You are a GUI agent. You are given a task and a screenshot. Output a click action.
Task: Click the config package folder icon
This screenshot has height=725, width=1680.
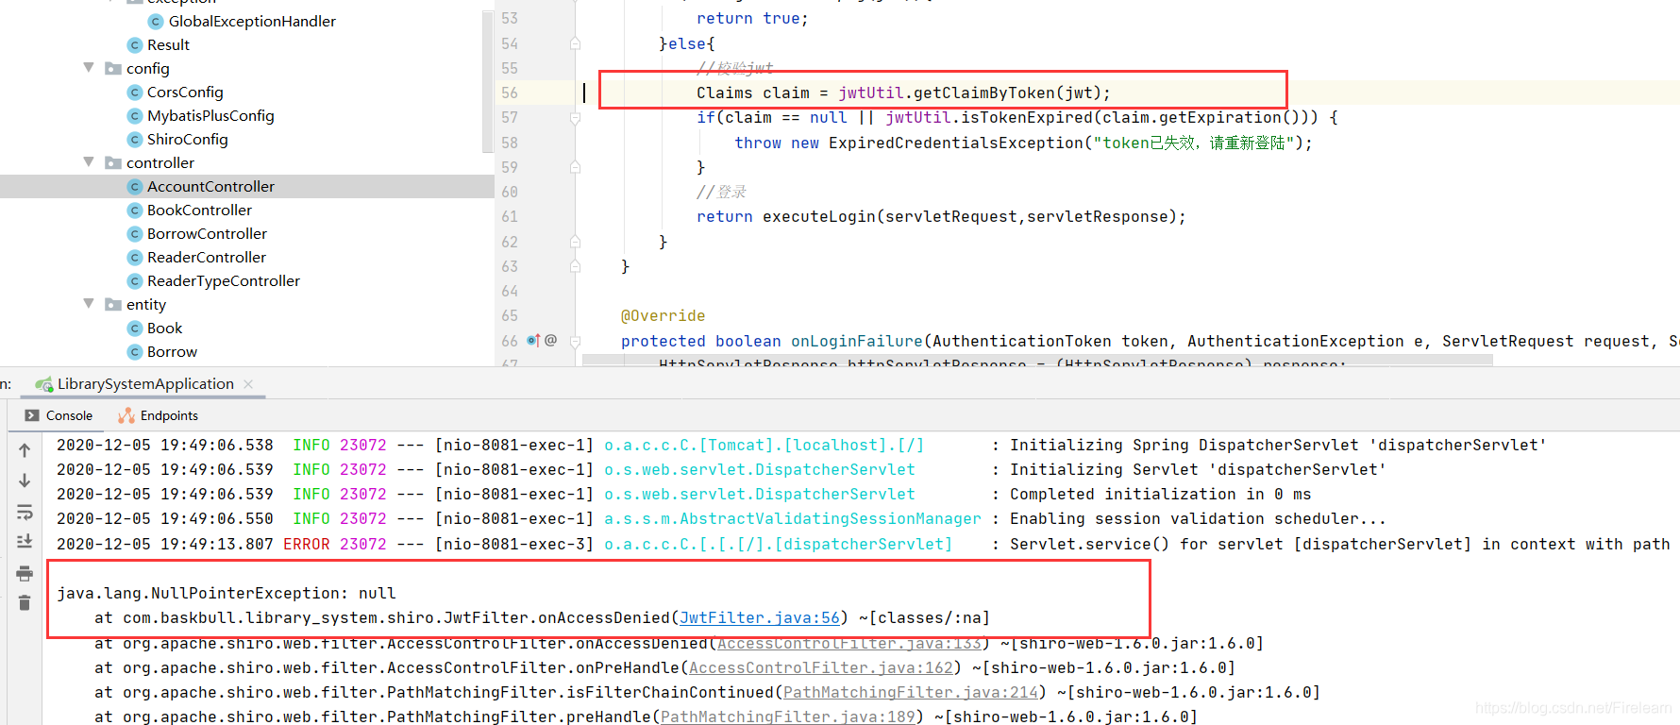click(x=113, y=68)
